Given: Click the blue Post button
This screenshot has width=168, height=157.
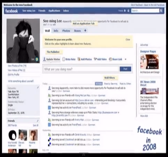Looking at the screenshot, I should [x=125, y=69].
